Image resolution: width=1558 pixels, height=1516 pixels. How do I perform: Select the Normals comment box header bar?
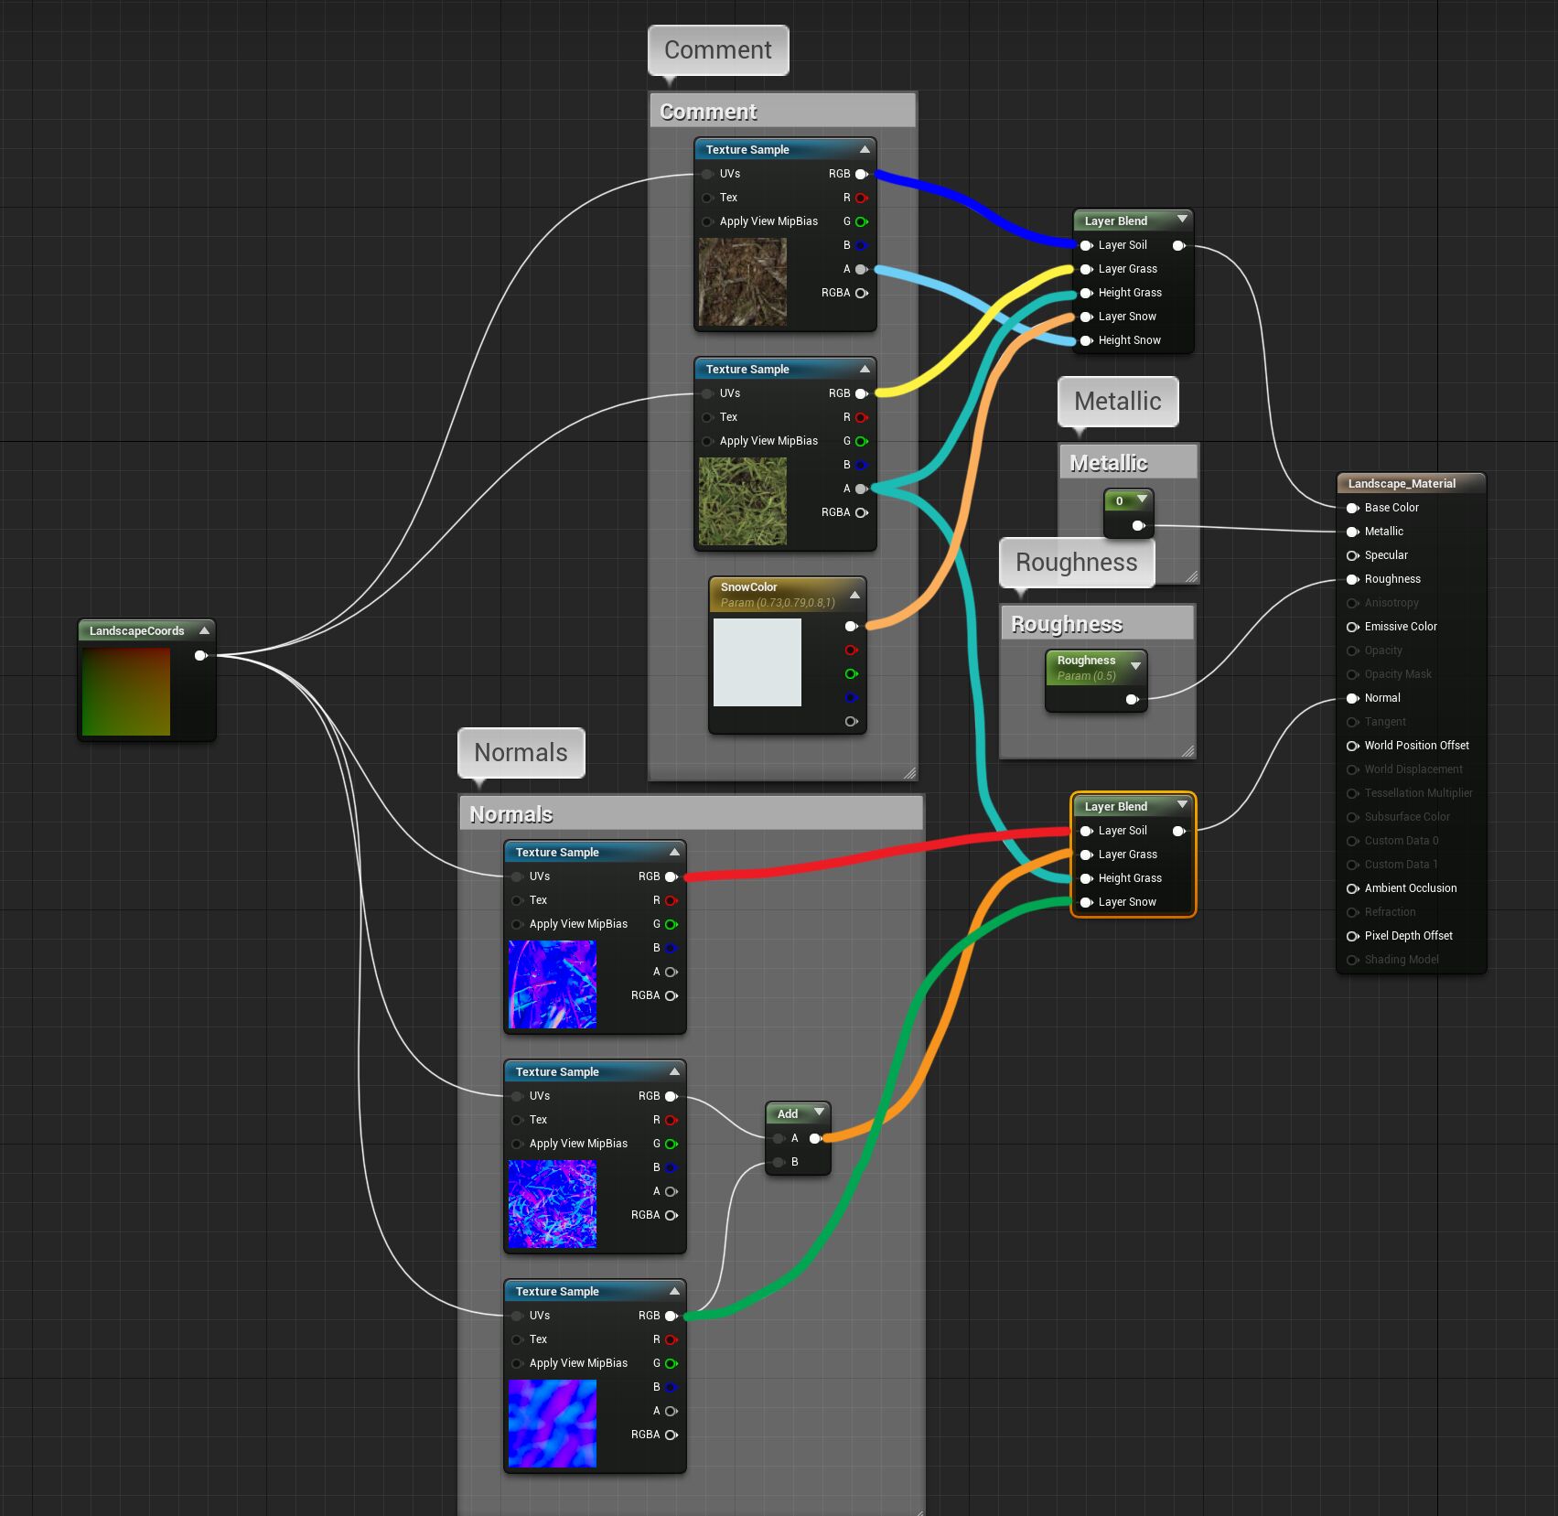tap(691, 813)
